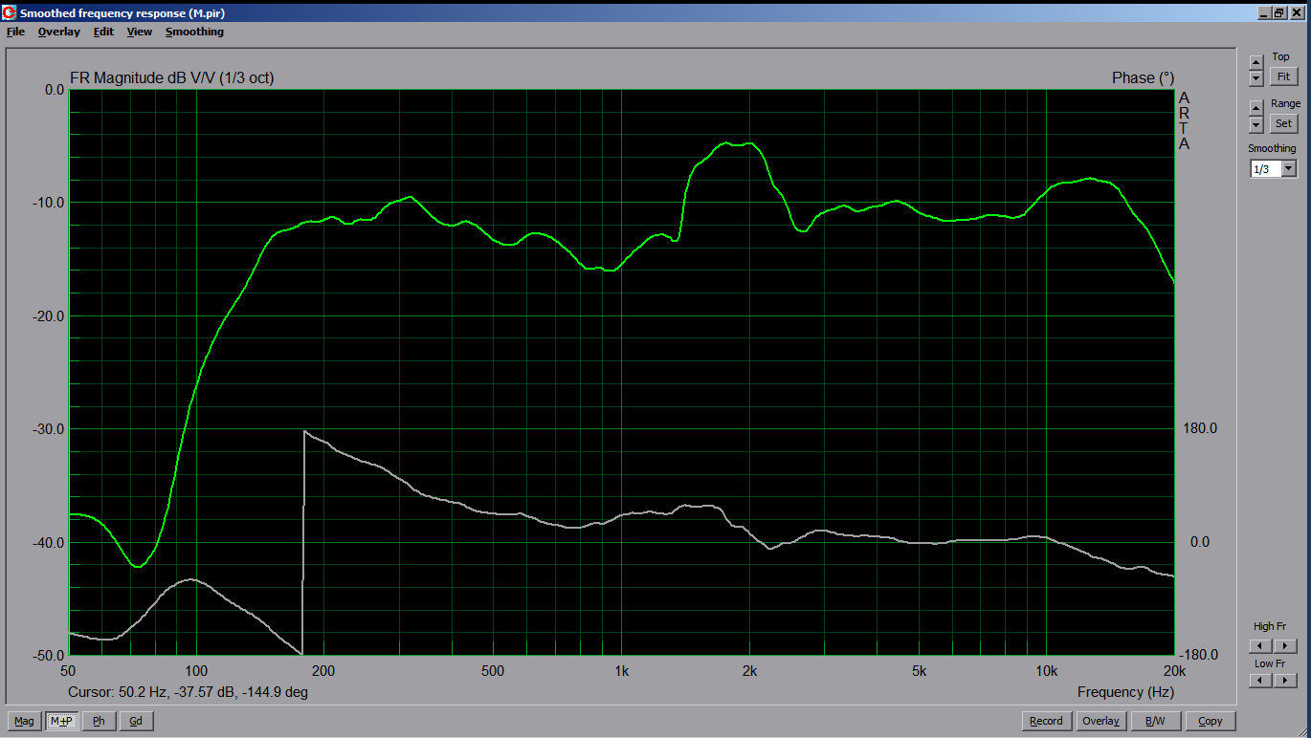Image resolution: width=1311 pixels, height=738 pixels.
Task: Click the 1k frequency axis tick
Action: [622, 671]
